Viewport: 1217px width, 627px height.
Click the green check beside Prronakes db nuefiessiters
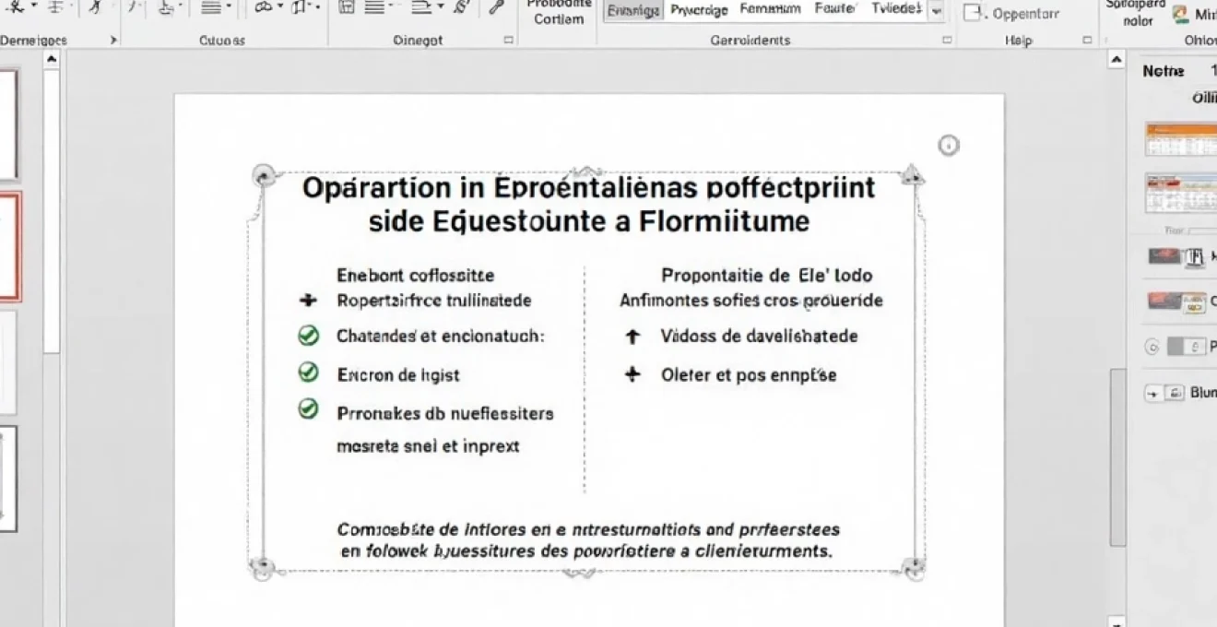309,409
